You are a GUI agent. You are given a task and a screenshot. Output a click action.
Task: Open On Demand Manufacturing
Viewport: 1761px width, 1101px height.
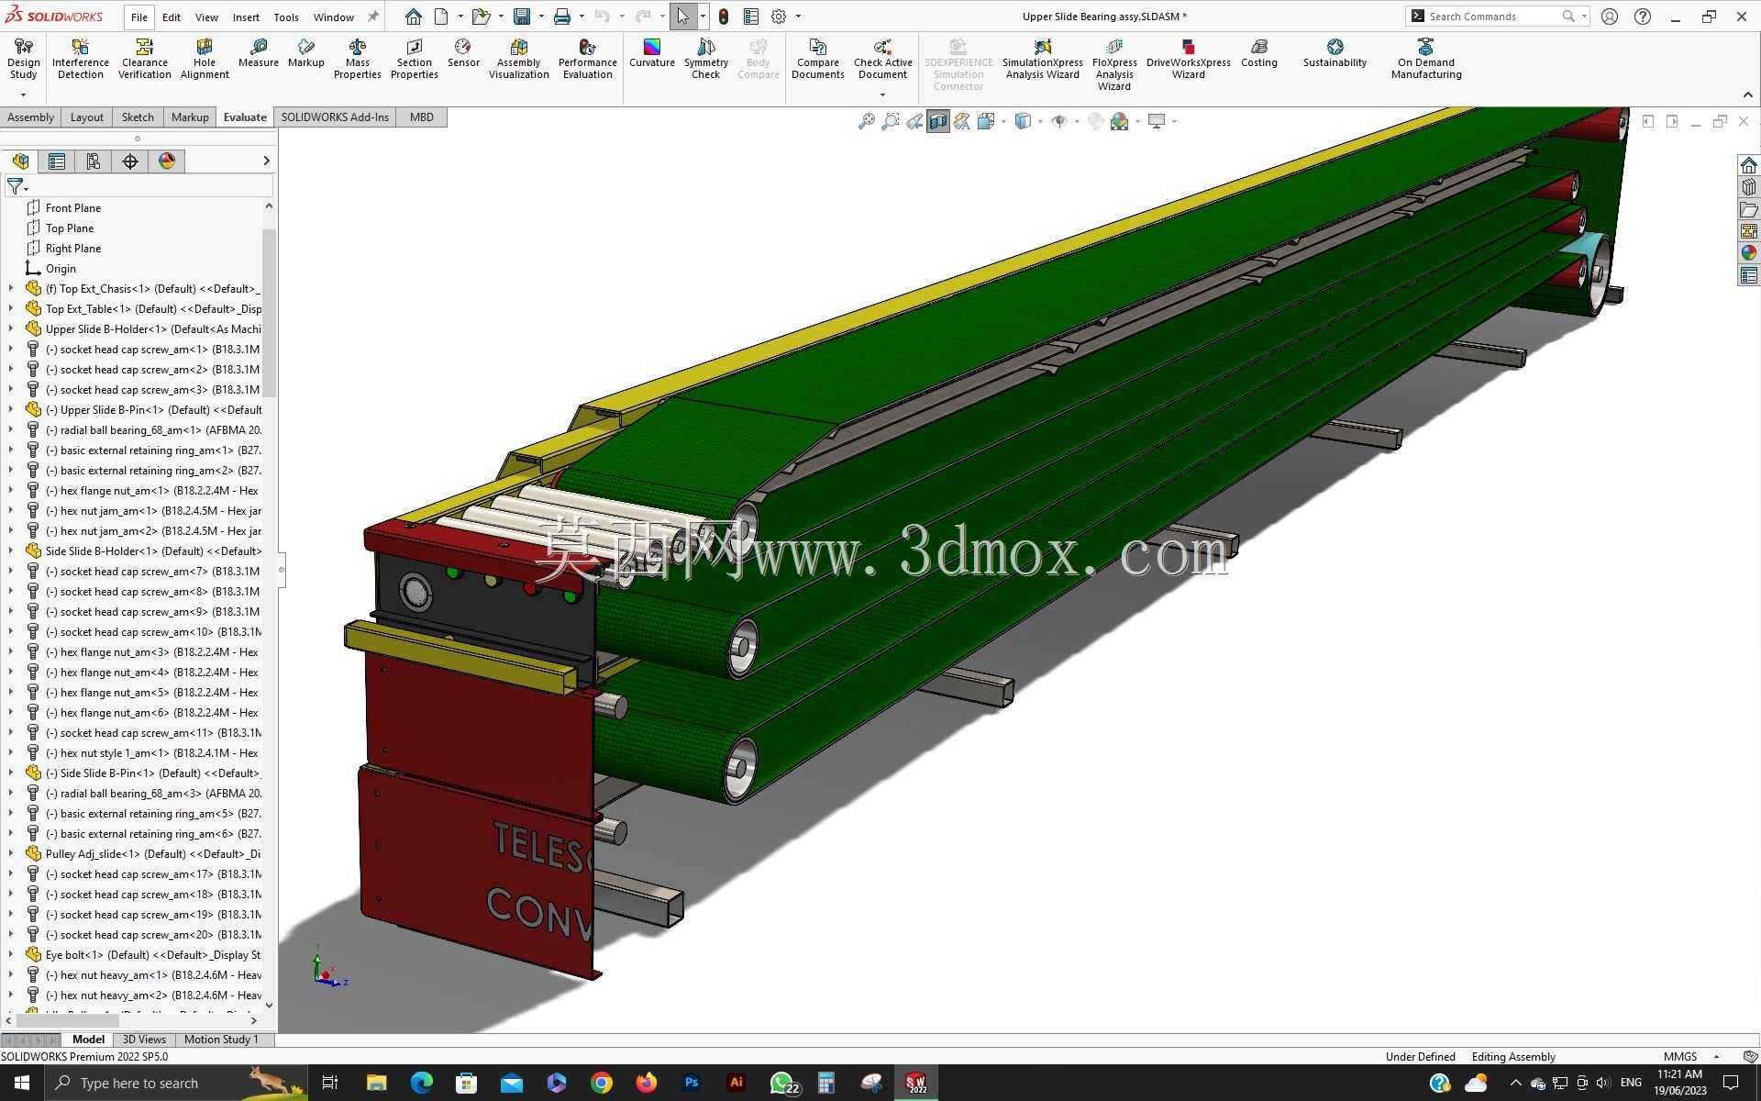pos(1426,59)
